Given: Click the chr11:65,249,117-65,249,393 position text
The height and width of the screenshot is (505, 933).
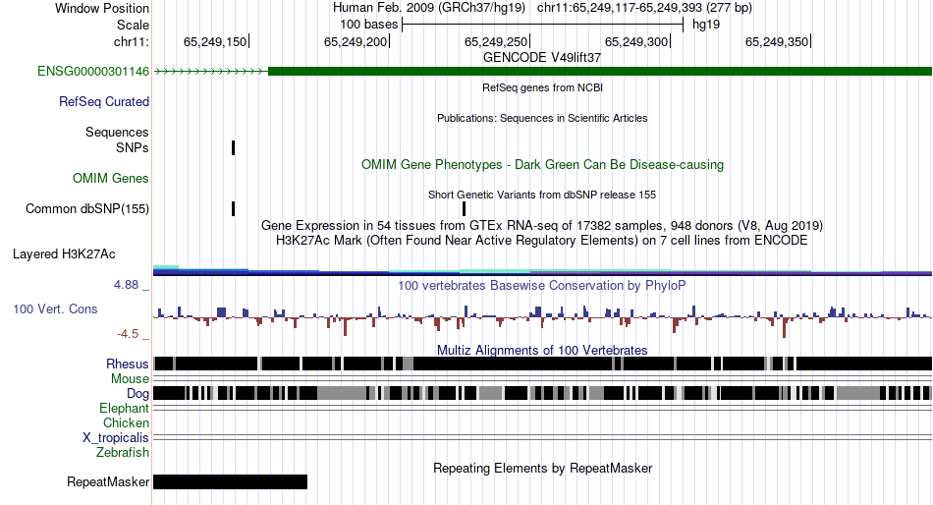Looking at the screenshot, I should (x=644, y=8).
